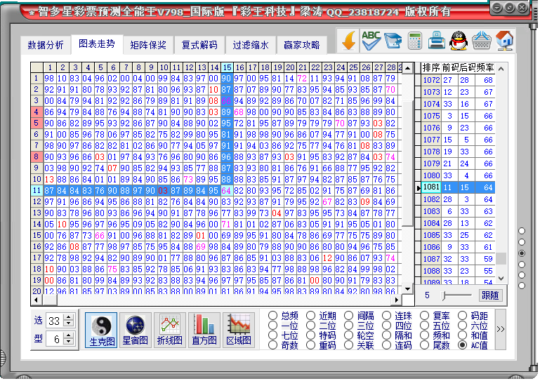Click the ABC spell-check icon
The width and height of the screenshot is (540, 381).
(371, 41)
